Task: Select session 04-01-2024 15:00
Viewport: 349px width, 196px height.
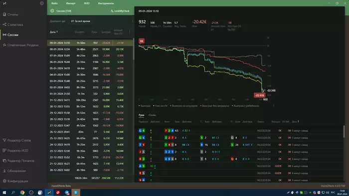Action: coord(90,75)
